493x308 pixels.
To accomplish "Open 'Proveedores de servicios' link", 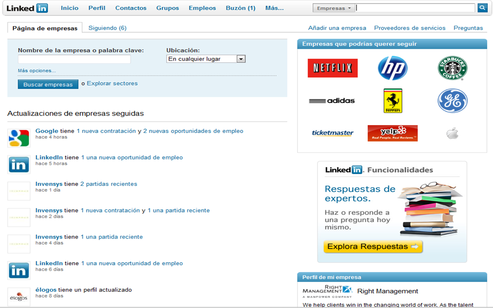I will pyautogui.click(x=410, y=28).
